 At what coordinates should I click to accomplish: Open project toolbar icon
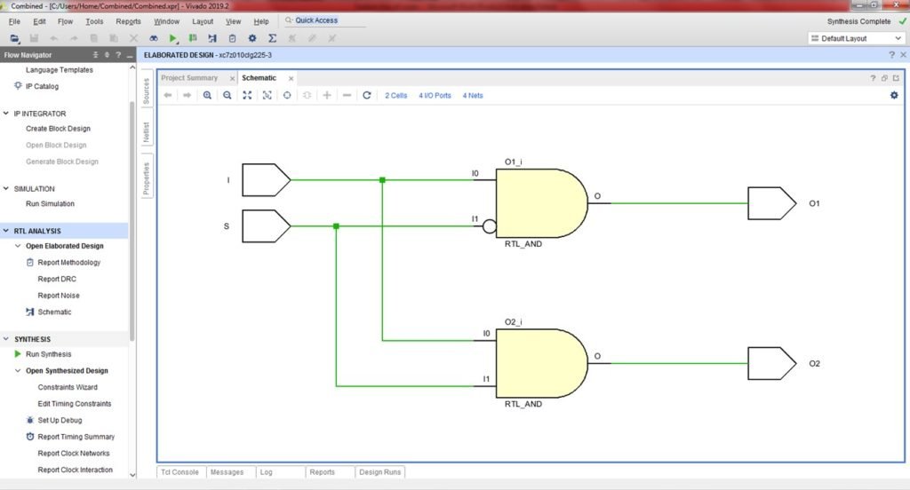(x=14, y=38)
